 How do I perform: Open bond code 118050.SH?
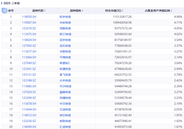click(29, 17)
